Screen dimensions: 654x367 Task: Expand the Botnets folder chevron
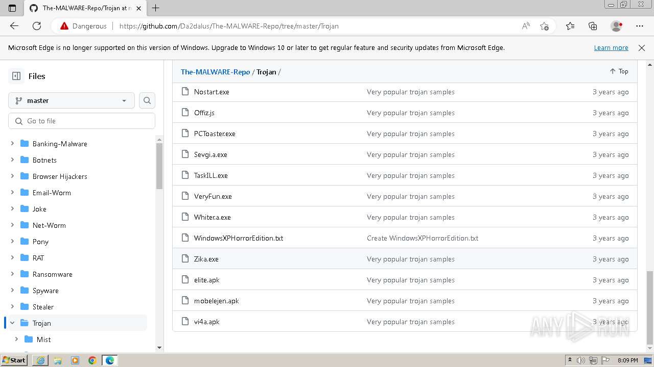tap(12, 160)
